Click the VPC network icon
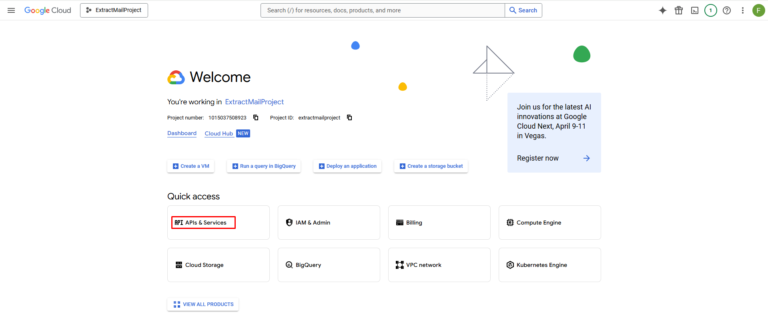The image size is (768, 326). pos(400,265)
